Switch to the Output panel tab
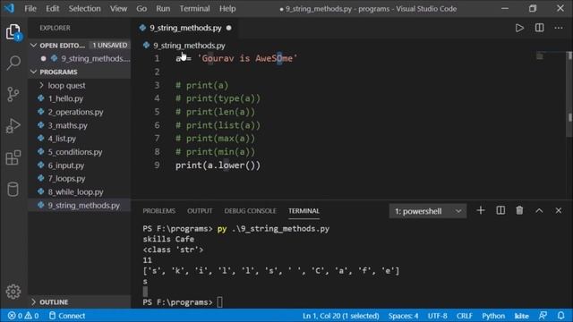 click(200, 211)
